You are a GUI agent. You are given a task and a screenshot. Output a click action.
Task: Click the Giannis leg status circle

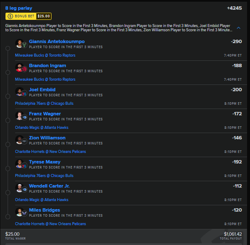tap(8, 48)
